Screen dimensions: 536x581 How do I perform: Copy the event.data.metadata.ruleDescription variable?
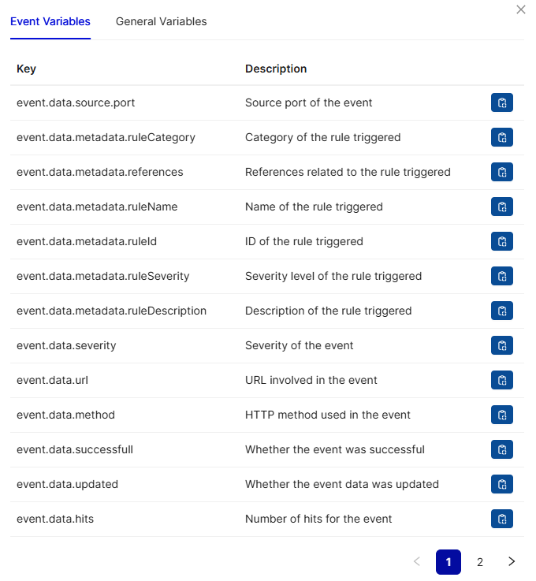coord(502,311)
